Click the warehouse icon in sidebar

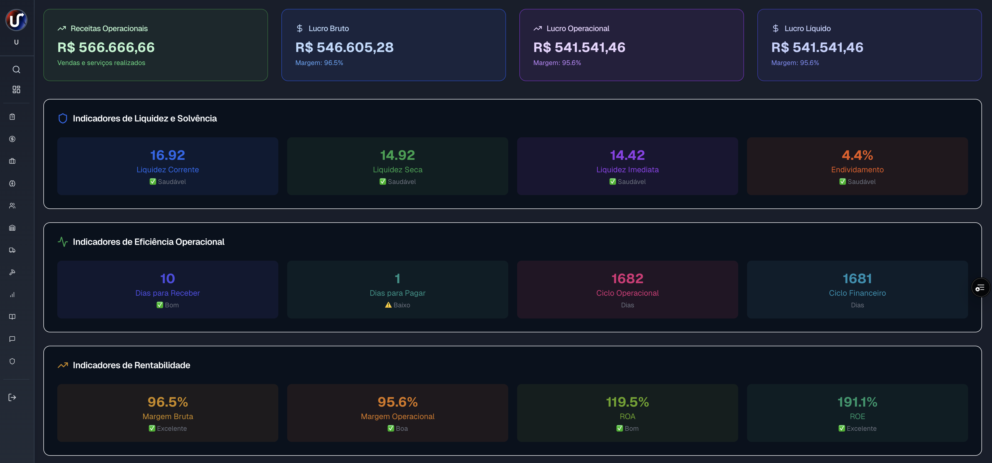(12, 228)
